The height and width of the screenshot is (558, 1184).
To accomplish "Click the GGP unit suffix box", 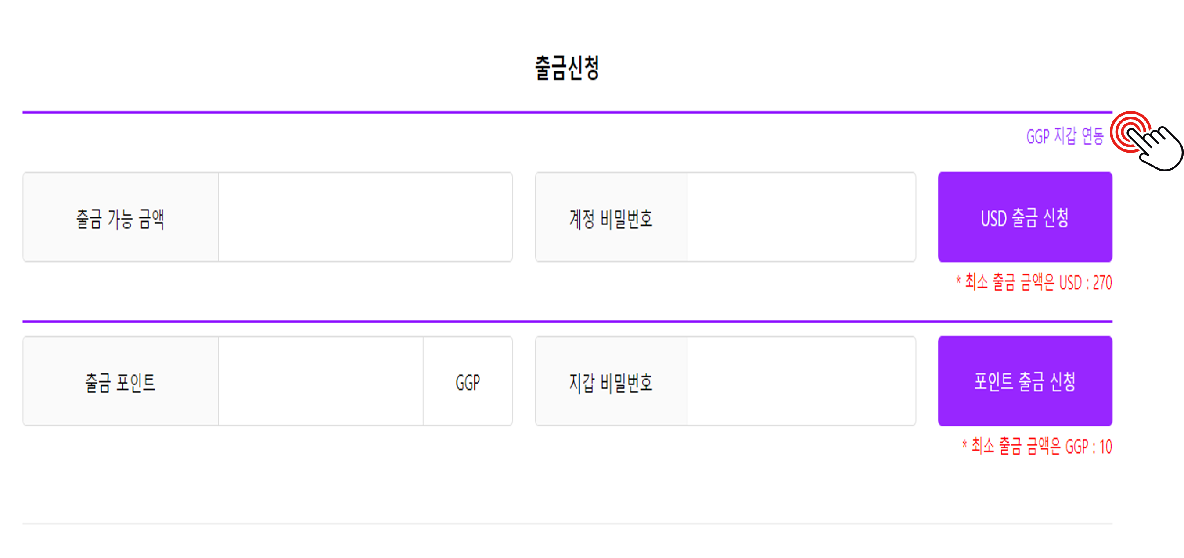I will coord(468,381).
